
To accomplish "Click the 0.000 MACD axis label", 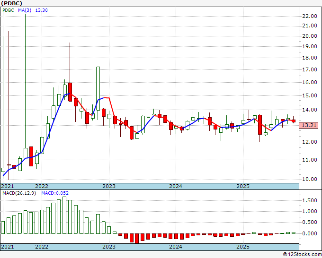I will point(309,233).
